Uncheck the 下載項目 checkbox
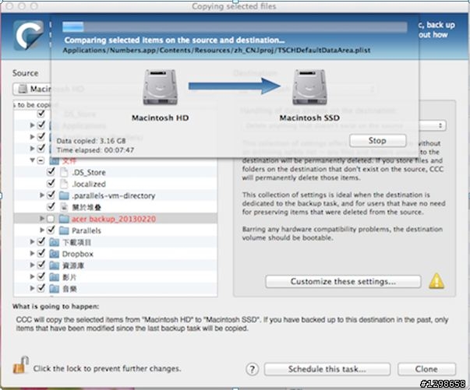The image size is (470, 390). (41, 242)
